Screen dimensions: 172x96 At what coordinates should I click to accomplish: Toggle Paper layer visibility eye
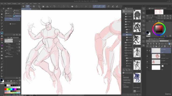pyautogui.click(x=147, y=67)
